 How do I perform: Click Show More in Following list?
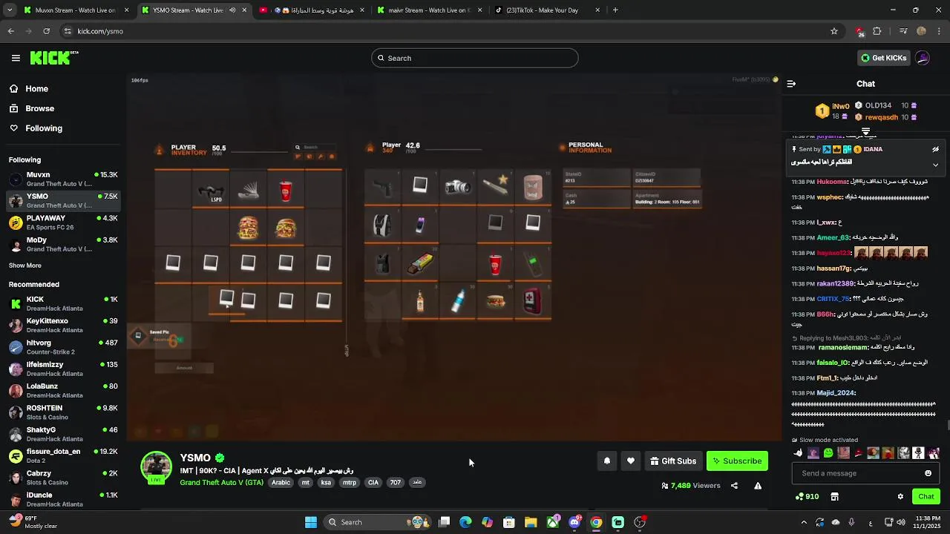(x=25, y=266)
